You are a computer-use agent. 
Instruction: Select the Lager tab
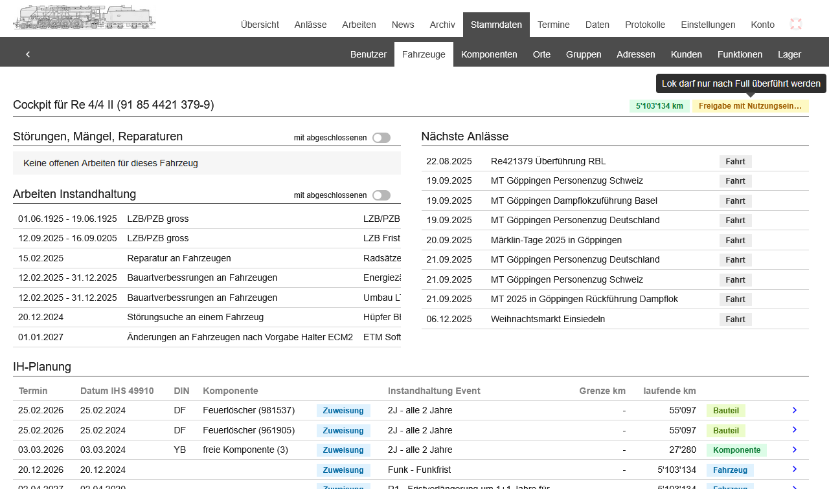pyautogui.click(x=789, y=54)
